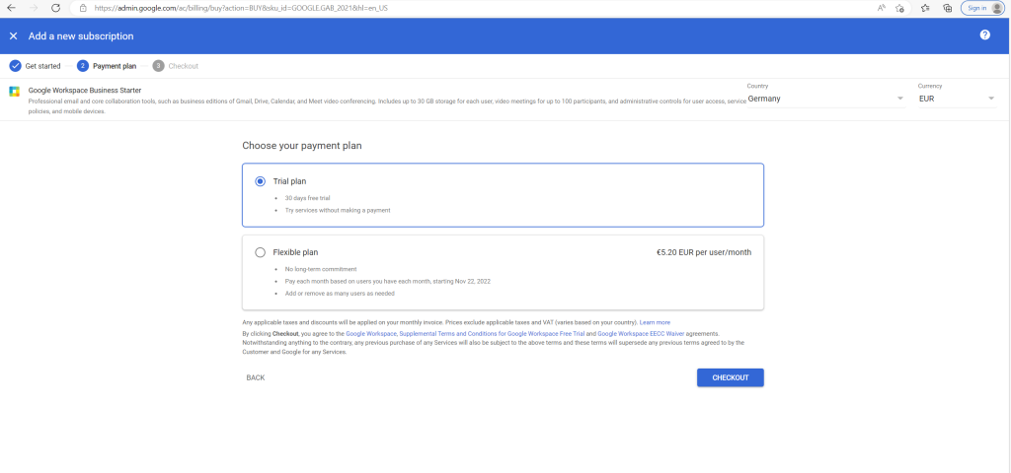Open the favorites list icon
This screenshot has height=473, width=1011.
pos(925,8)
